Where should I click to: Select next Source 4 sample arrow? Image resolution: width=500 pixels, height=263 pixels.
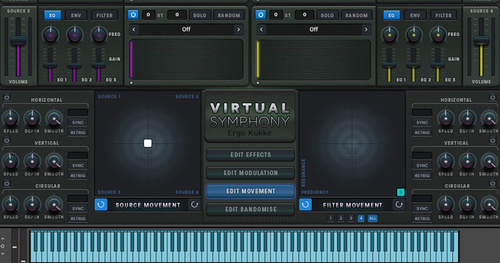click(x=366, y=29)
